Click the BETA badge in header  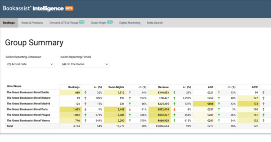click(x=69, y=8)
